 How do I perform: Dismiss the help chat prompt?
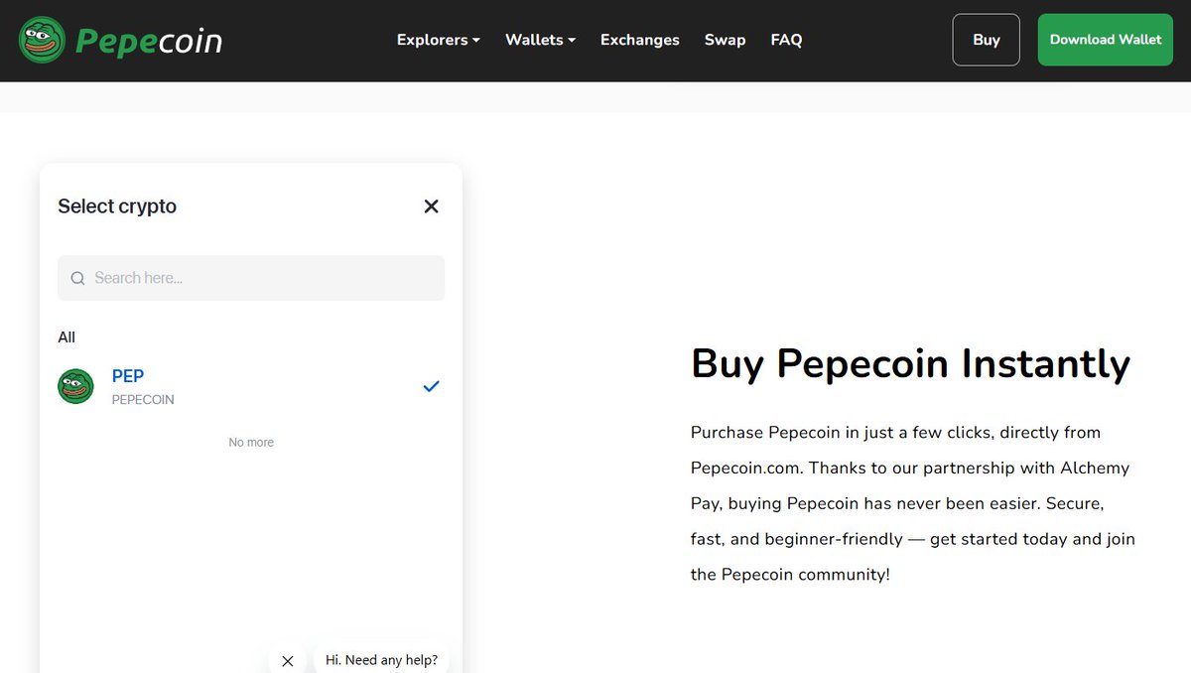coord(287,660)
